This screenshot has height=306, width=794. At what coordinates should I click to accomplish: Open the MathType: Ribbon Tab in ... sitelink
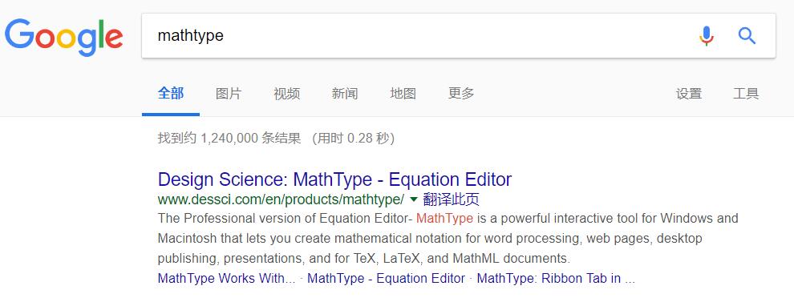tap(556, 279)
